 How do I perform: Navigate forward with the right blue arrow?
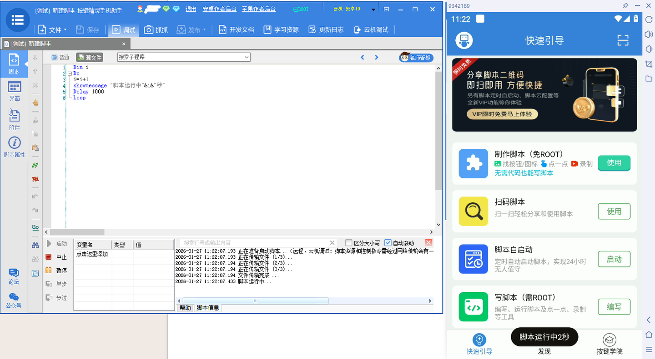[377, 57]
